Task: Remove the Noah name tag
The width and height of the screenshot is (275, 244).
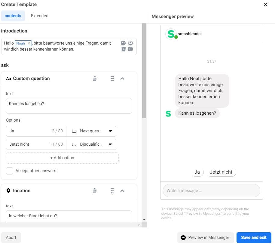Action: click(29, 43)
